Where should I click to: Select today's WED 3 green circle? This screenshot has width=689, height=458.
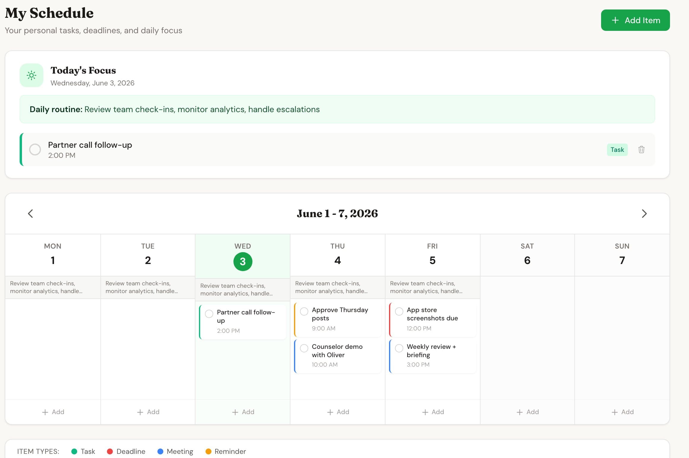tap(243, 261)
